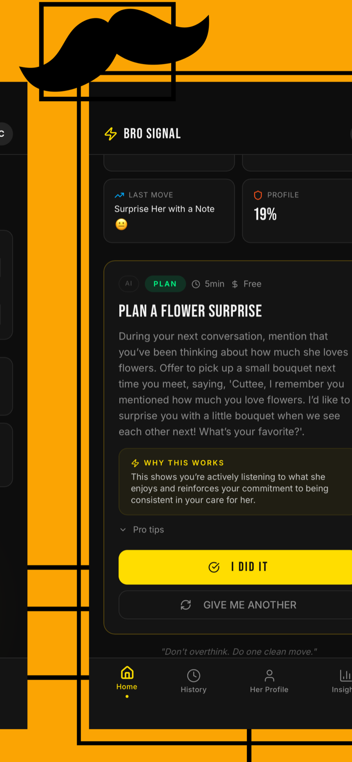This screenshot has height=762, width=352.
Task: Click the AI badge on the card
Action: (x=129, y=284)
